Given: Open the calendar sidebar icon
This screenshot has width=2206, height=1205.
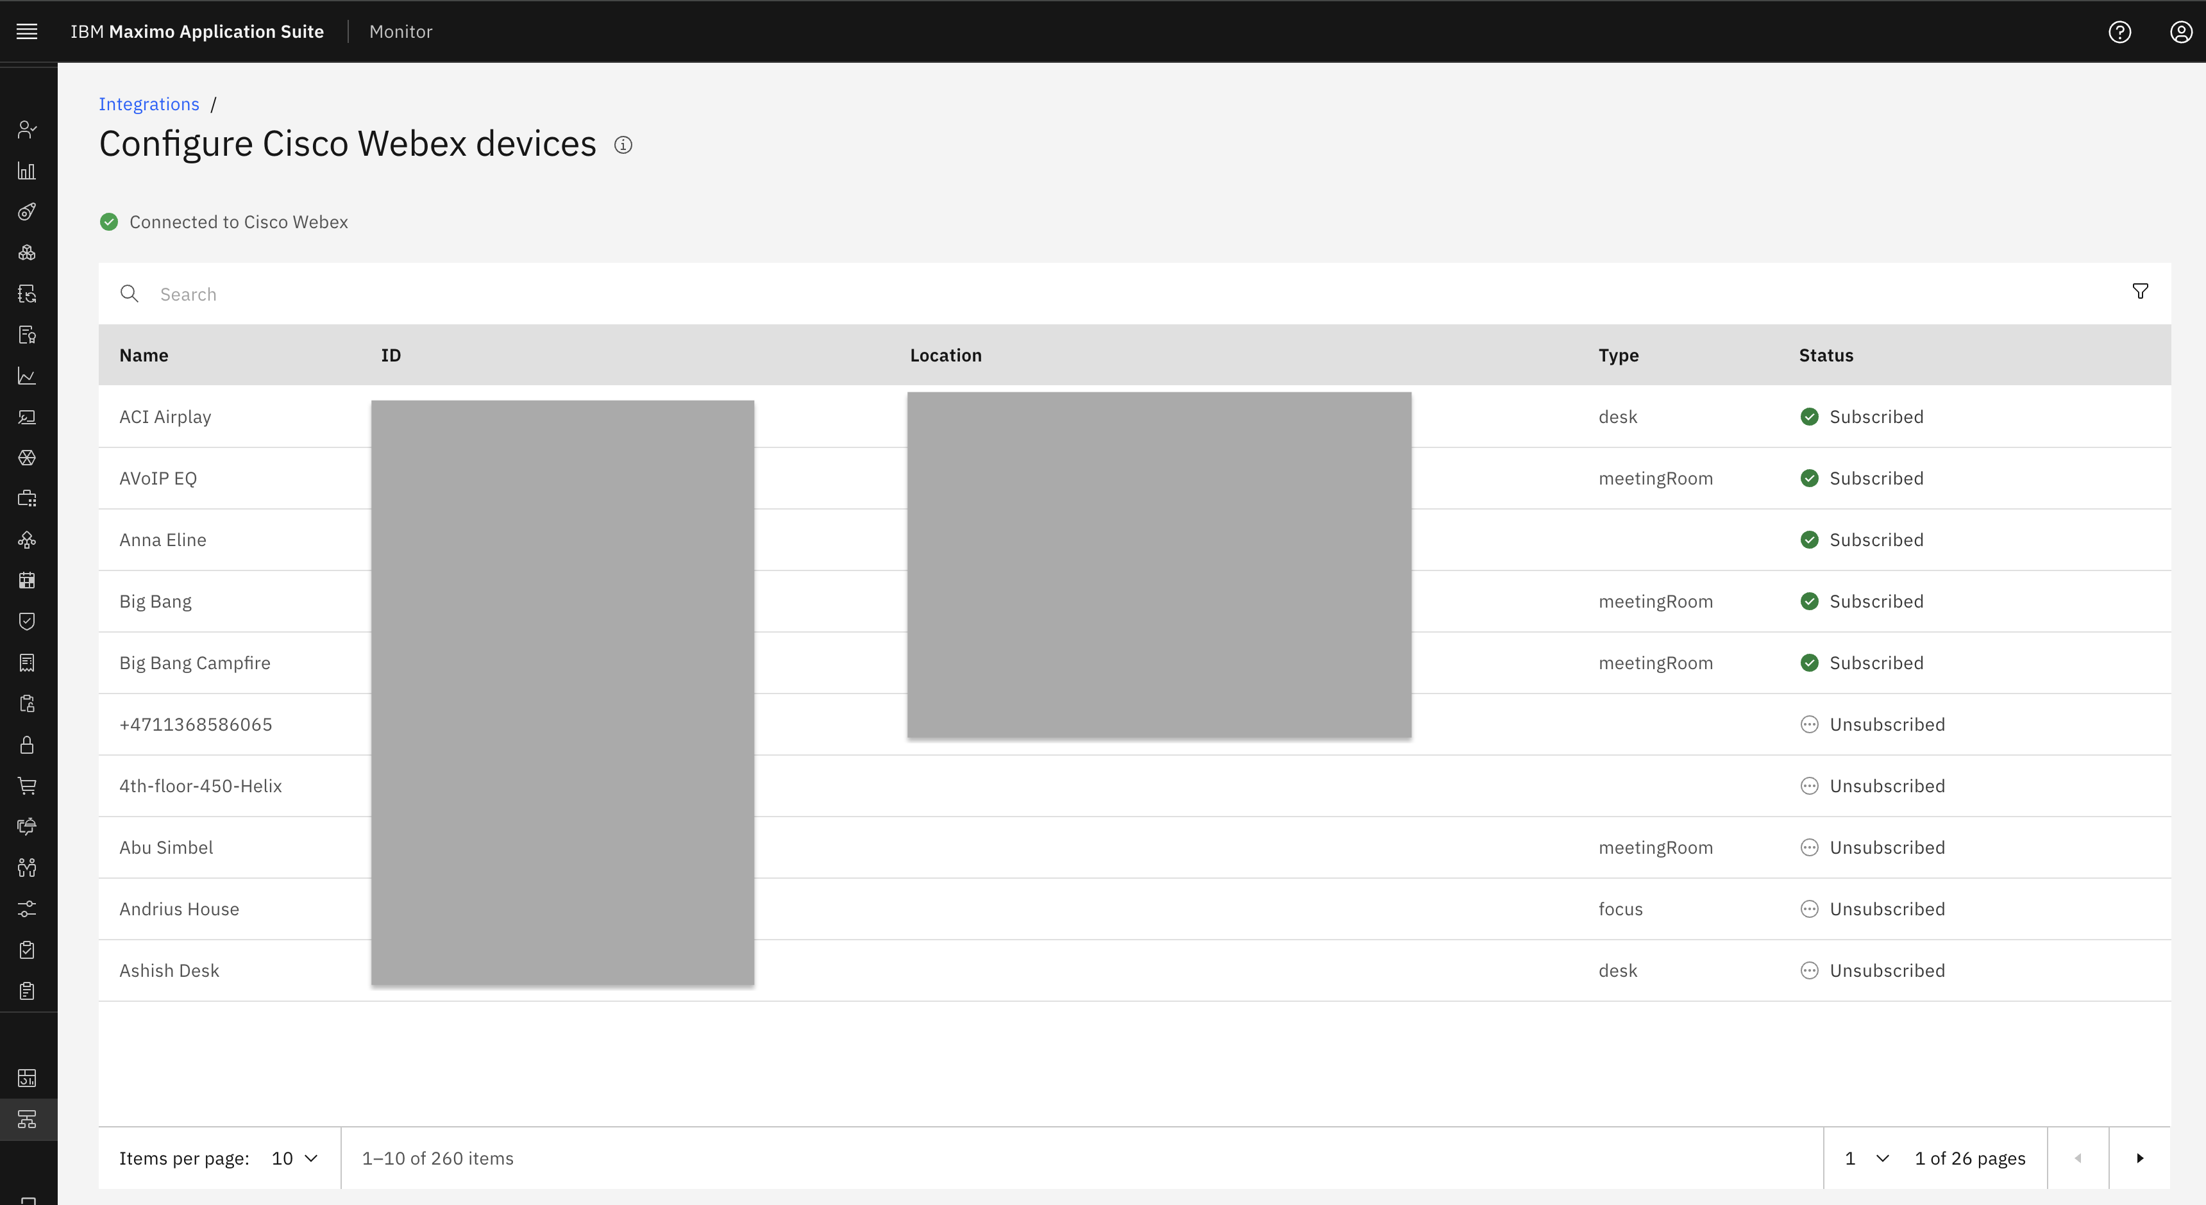Looking at the screenshot, I should click(x=28, y=580).
